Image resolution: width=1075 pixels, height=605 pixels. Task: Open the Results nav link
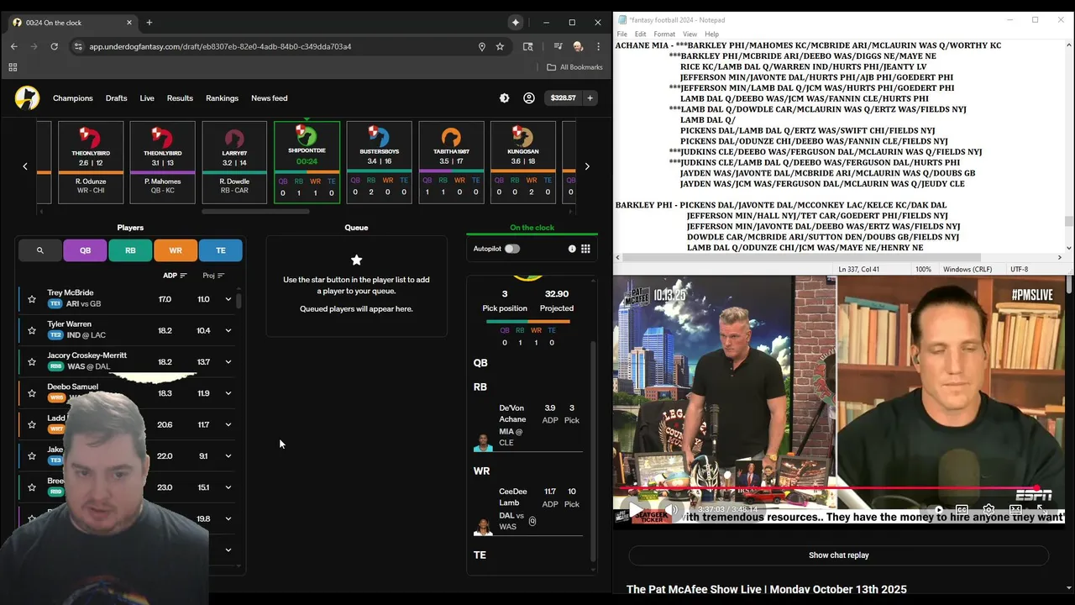tap(180, 98)
